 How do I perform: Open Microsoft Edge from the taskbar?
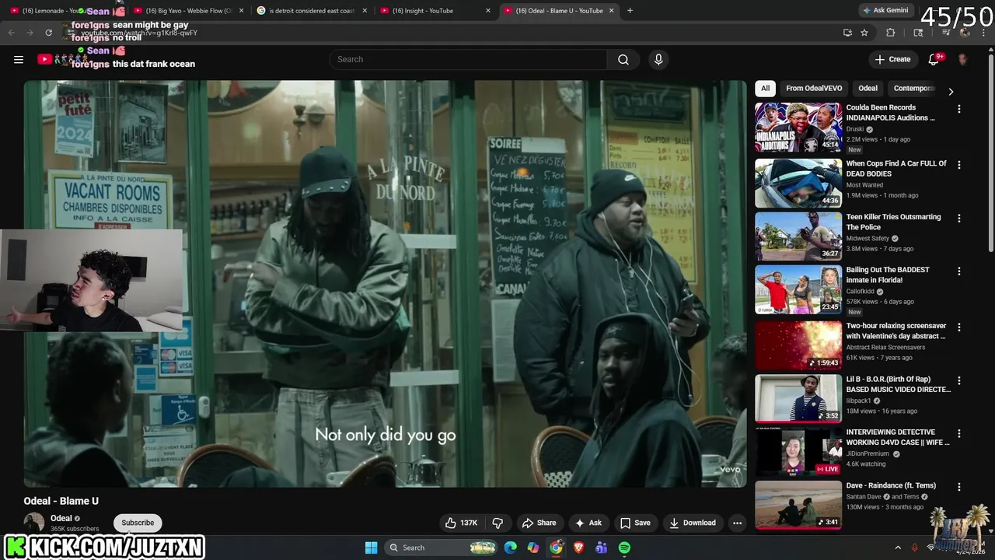tap(510, 548)
